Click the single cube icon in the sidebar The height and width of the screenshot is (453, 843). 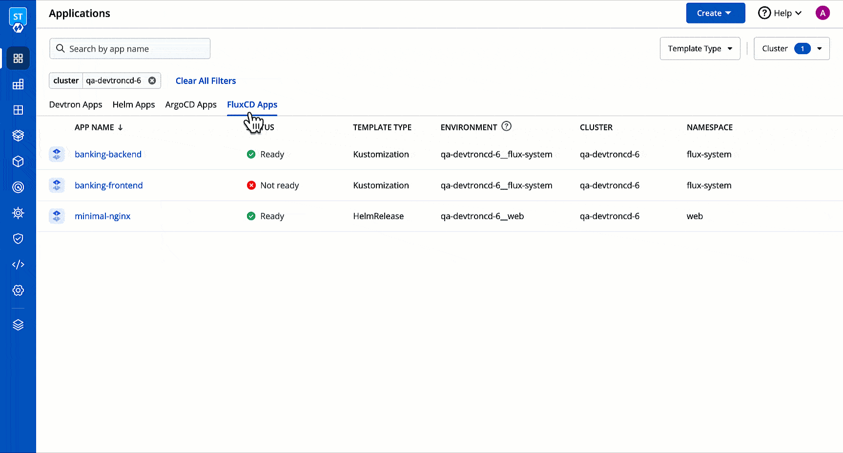18,162
